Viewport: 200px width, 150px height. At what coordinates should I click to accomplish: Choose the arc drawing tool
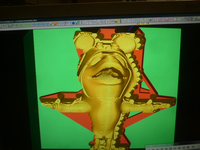pyautogui.click(x=91, y=22)
